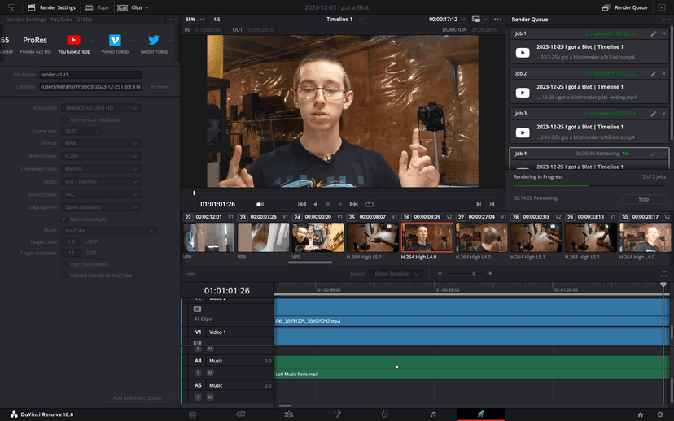674x421 pixels.
Task: Click the pencil edit icon for Job 1
Action: click(653, 34)
